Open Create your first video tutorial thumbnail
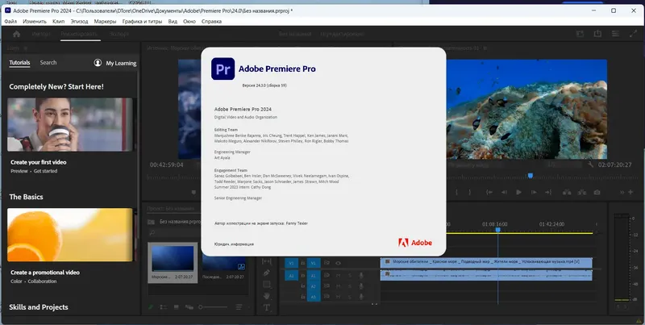 coord(70,125)
